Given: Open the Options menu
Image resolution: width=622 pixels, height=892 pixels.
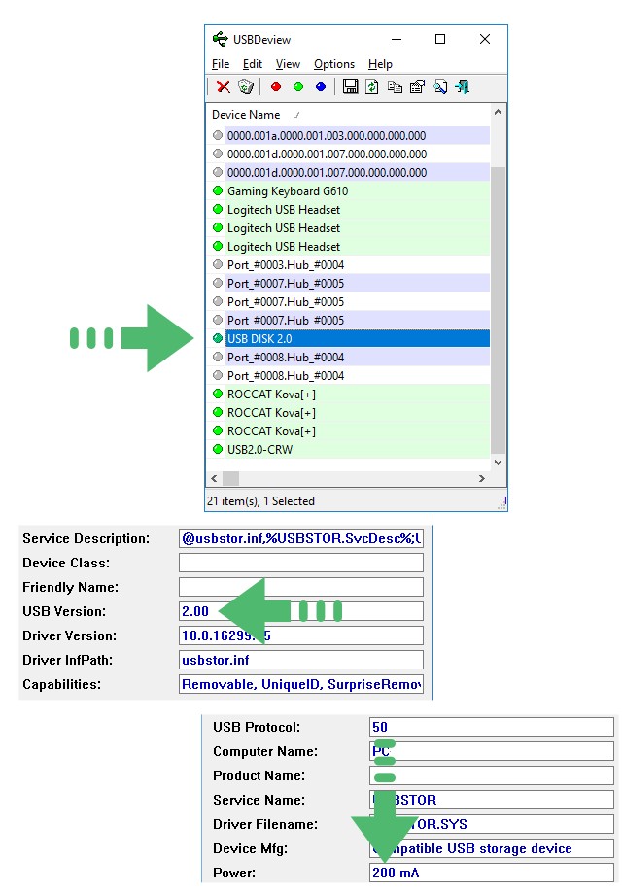Looking at the screenshot, I should point(334,64).
